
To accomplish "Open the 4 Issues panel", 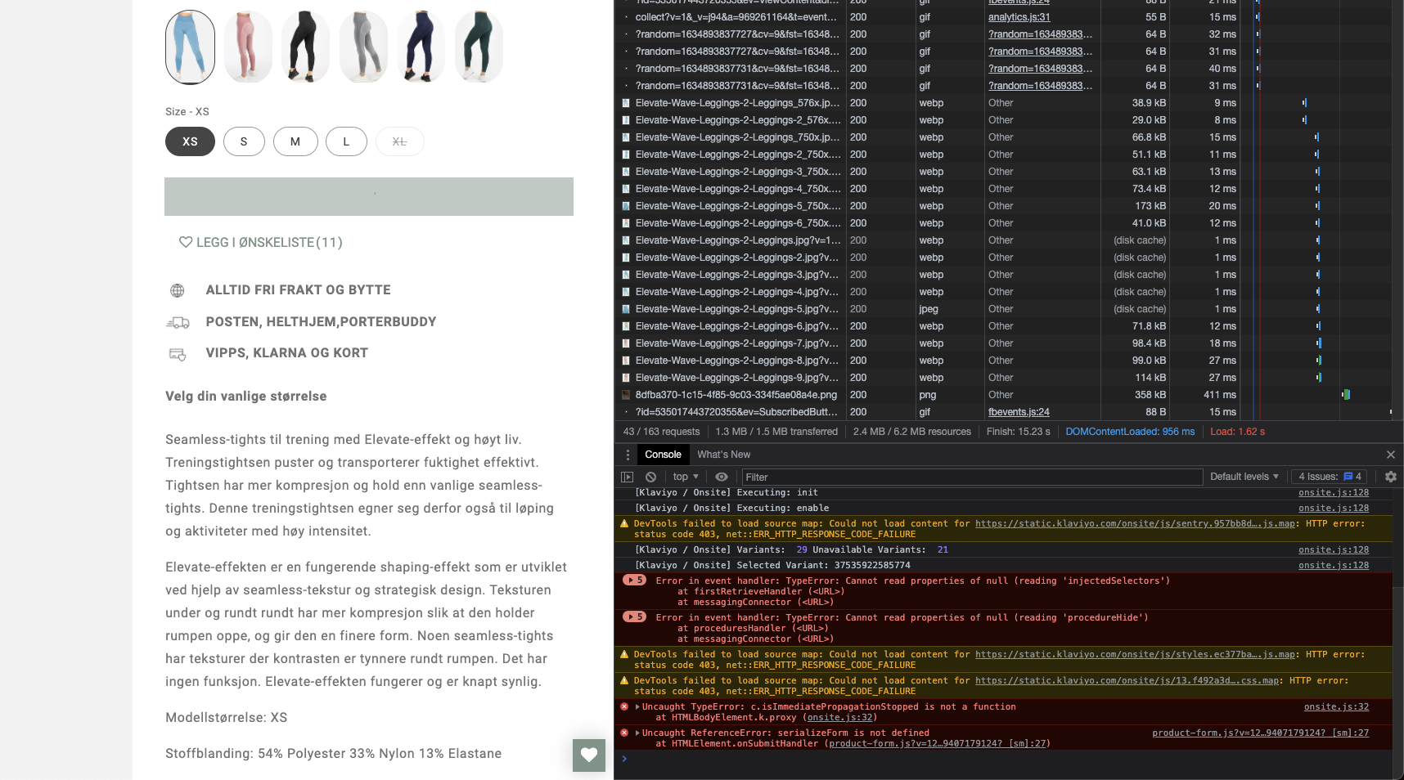I will (1328, 477).
